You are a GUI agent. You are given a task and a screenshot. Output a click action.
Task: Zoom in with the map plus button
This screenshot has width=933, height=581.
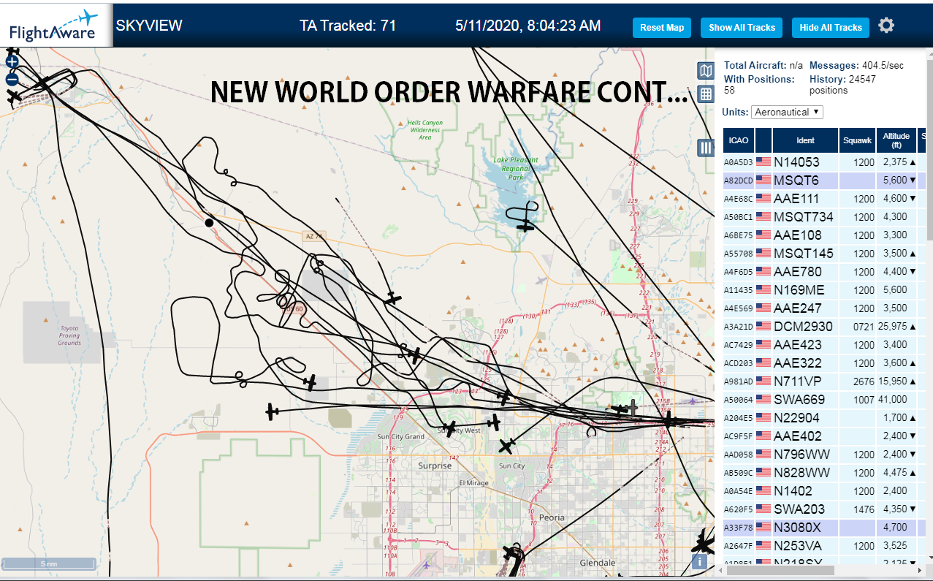tap(12, 61)
